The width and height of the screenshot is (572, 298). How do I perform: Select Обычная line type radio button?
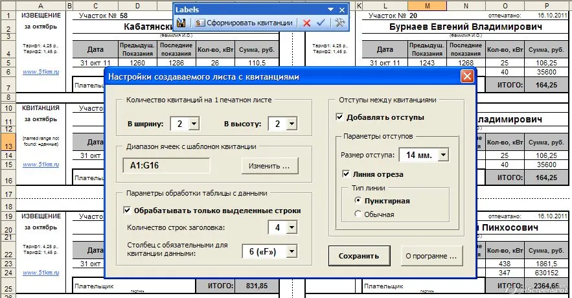[358, 214]
